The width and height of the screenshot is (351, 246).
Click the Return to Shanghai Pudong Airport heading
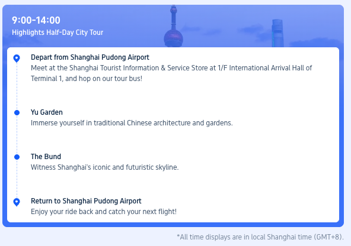point(86,201)
